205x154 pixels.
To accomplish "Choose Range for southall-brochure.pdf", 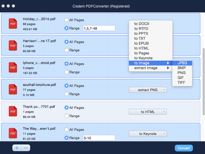I will 67,94.
